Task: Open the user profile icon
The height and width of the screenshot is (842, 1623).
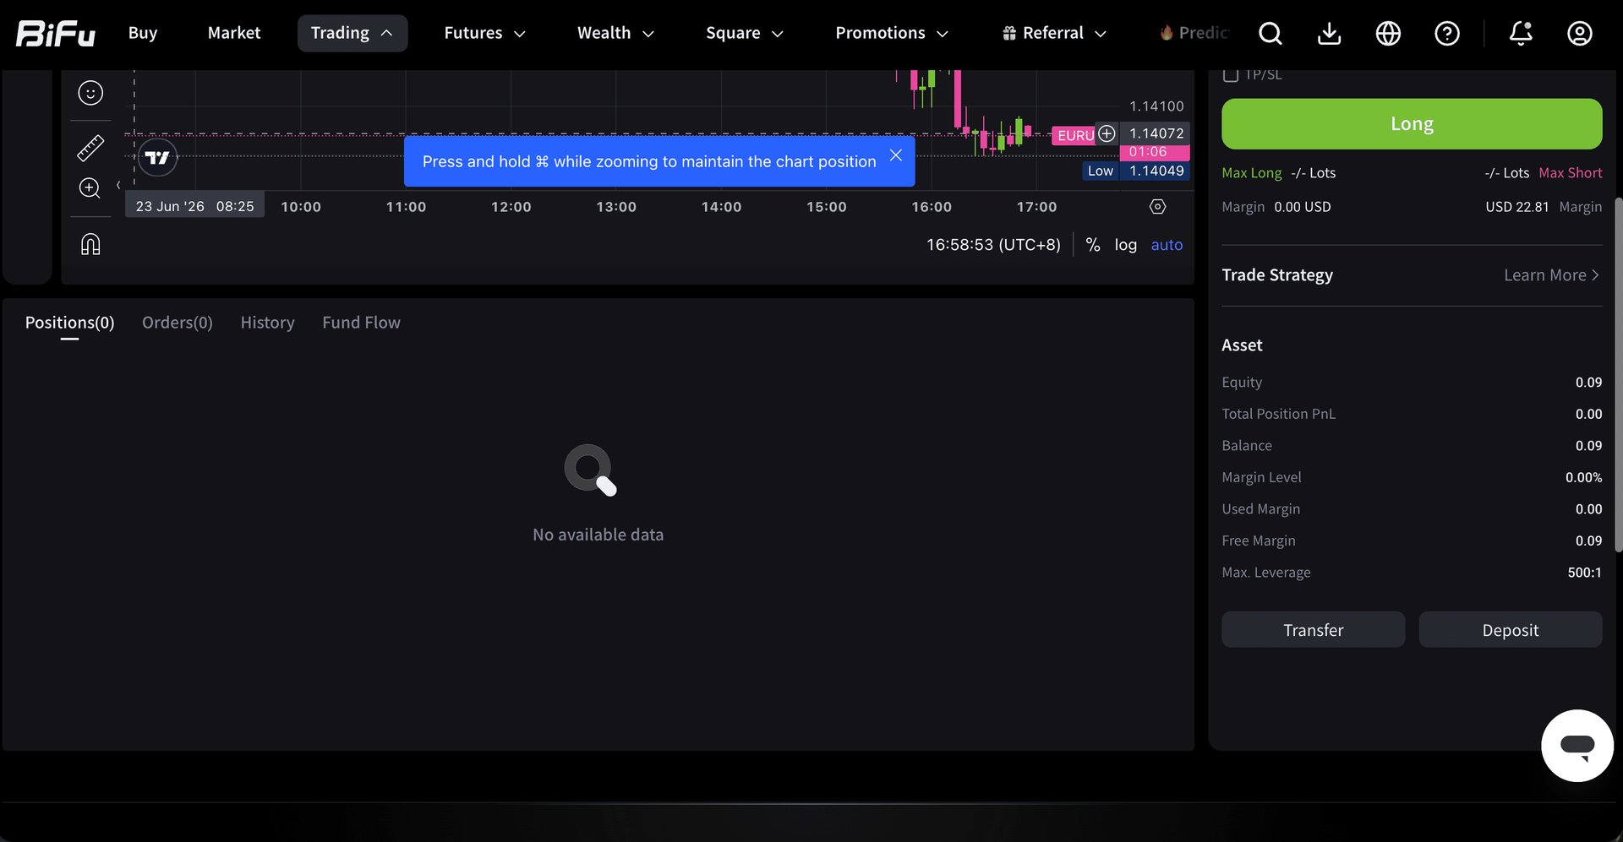Action: coord(1580,33)
